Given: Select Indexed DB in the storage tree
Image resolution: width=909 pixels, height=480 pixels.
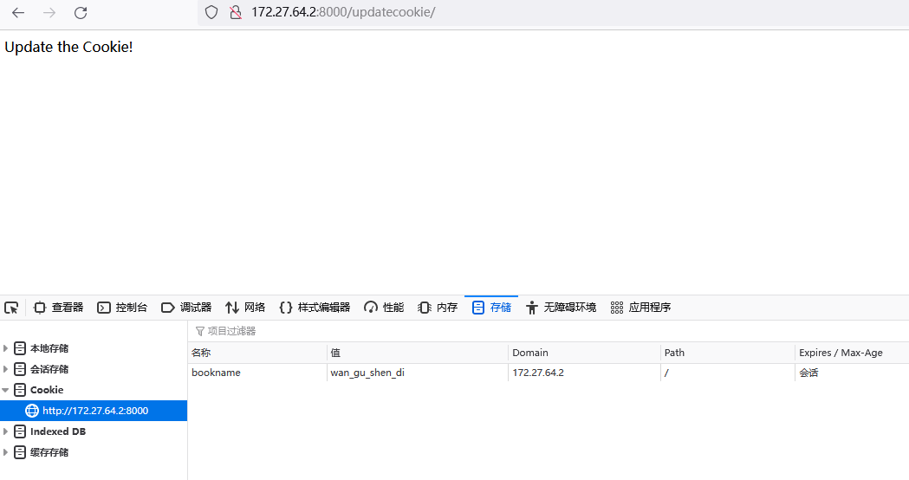Looking at the screenshot, I should click(57, 431).
